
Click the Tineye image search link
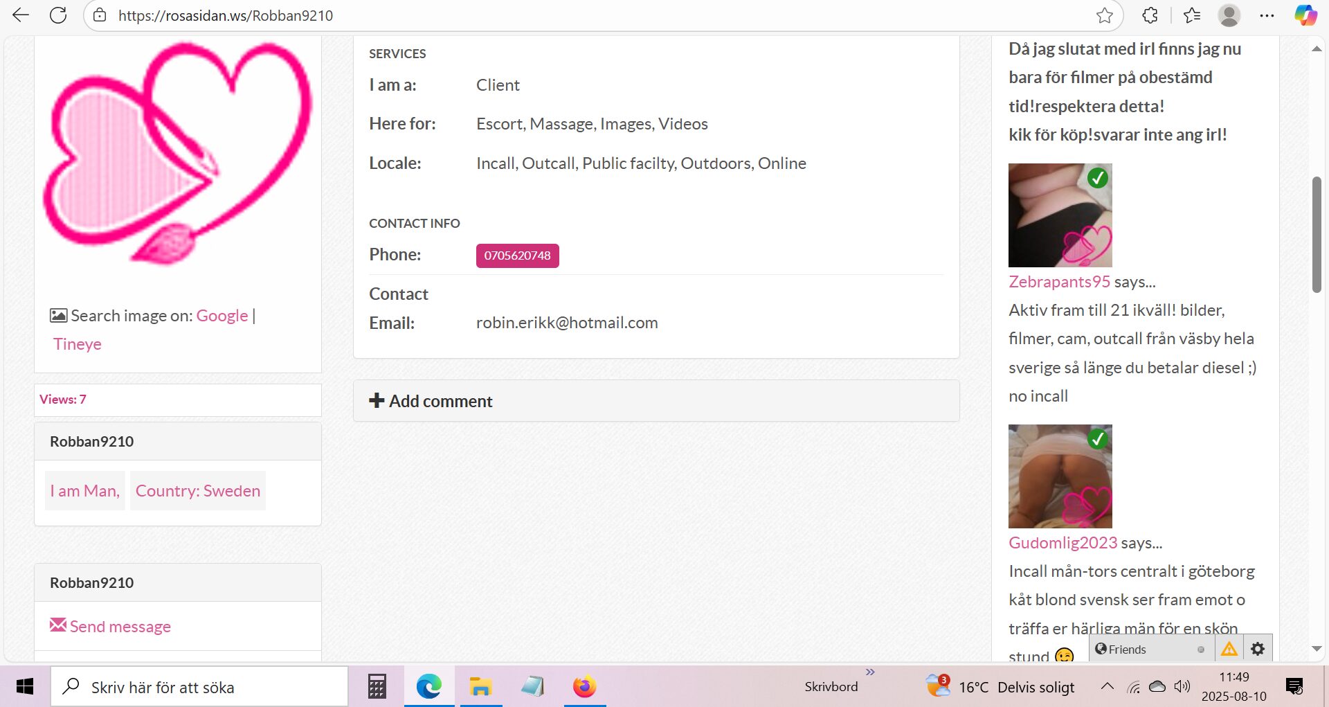point(78,344)
